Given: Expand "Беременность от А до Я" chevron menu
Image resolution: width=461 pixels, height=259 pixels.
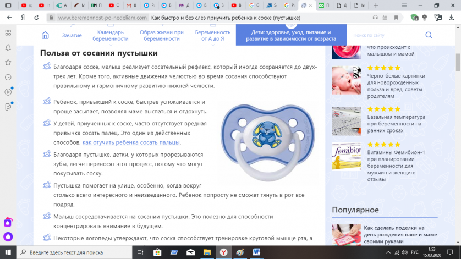Looking at the screenshot, I should pyautogui.click(x=213, y=45).
